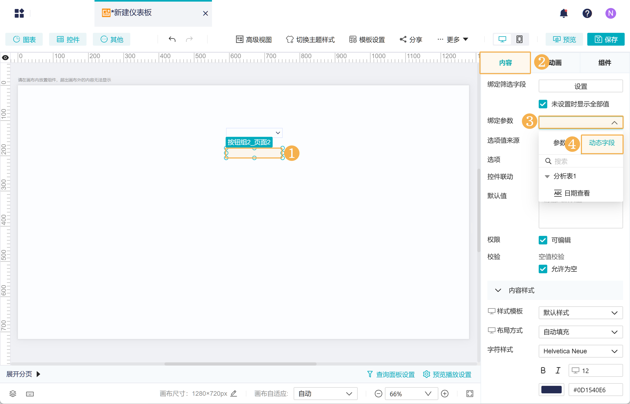Collapse the 分析表1 tree node
The image size is (630, 404).
[547, 176]
